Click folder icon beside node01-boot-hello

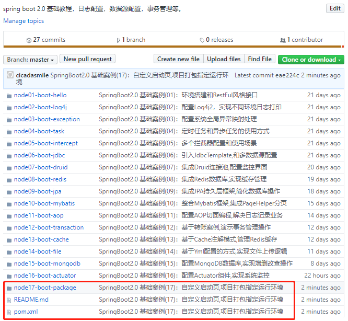tap(9, 96)
